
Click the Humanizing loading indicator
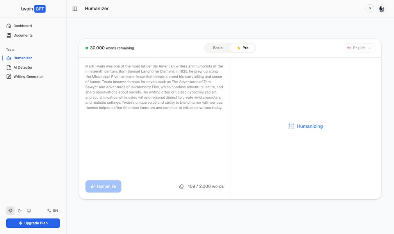click(x=305, y=126)
